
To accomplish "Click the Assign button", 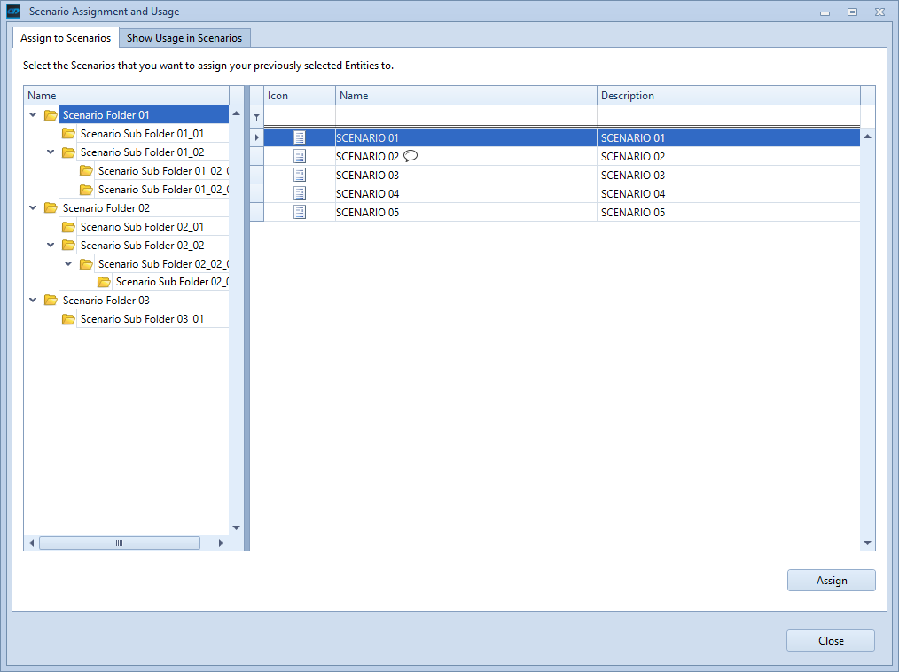I will click(831, 580).
